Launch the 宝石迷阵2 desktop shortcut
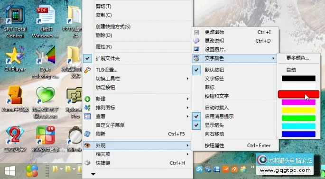325x179 pixels. [x=15, y=139]
